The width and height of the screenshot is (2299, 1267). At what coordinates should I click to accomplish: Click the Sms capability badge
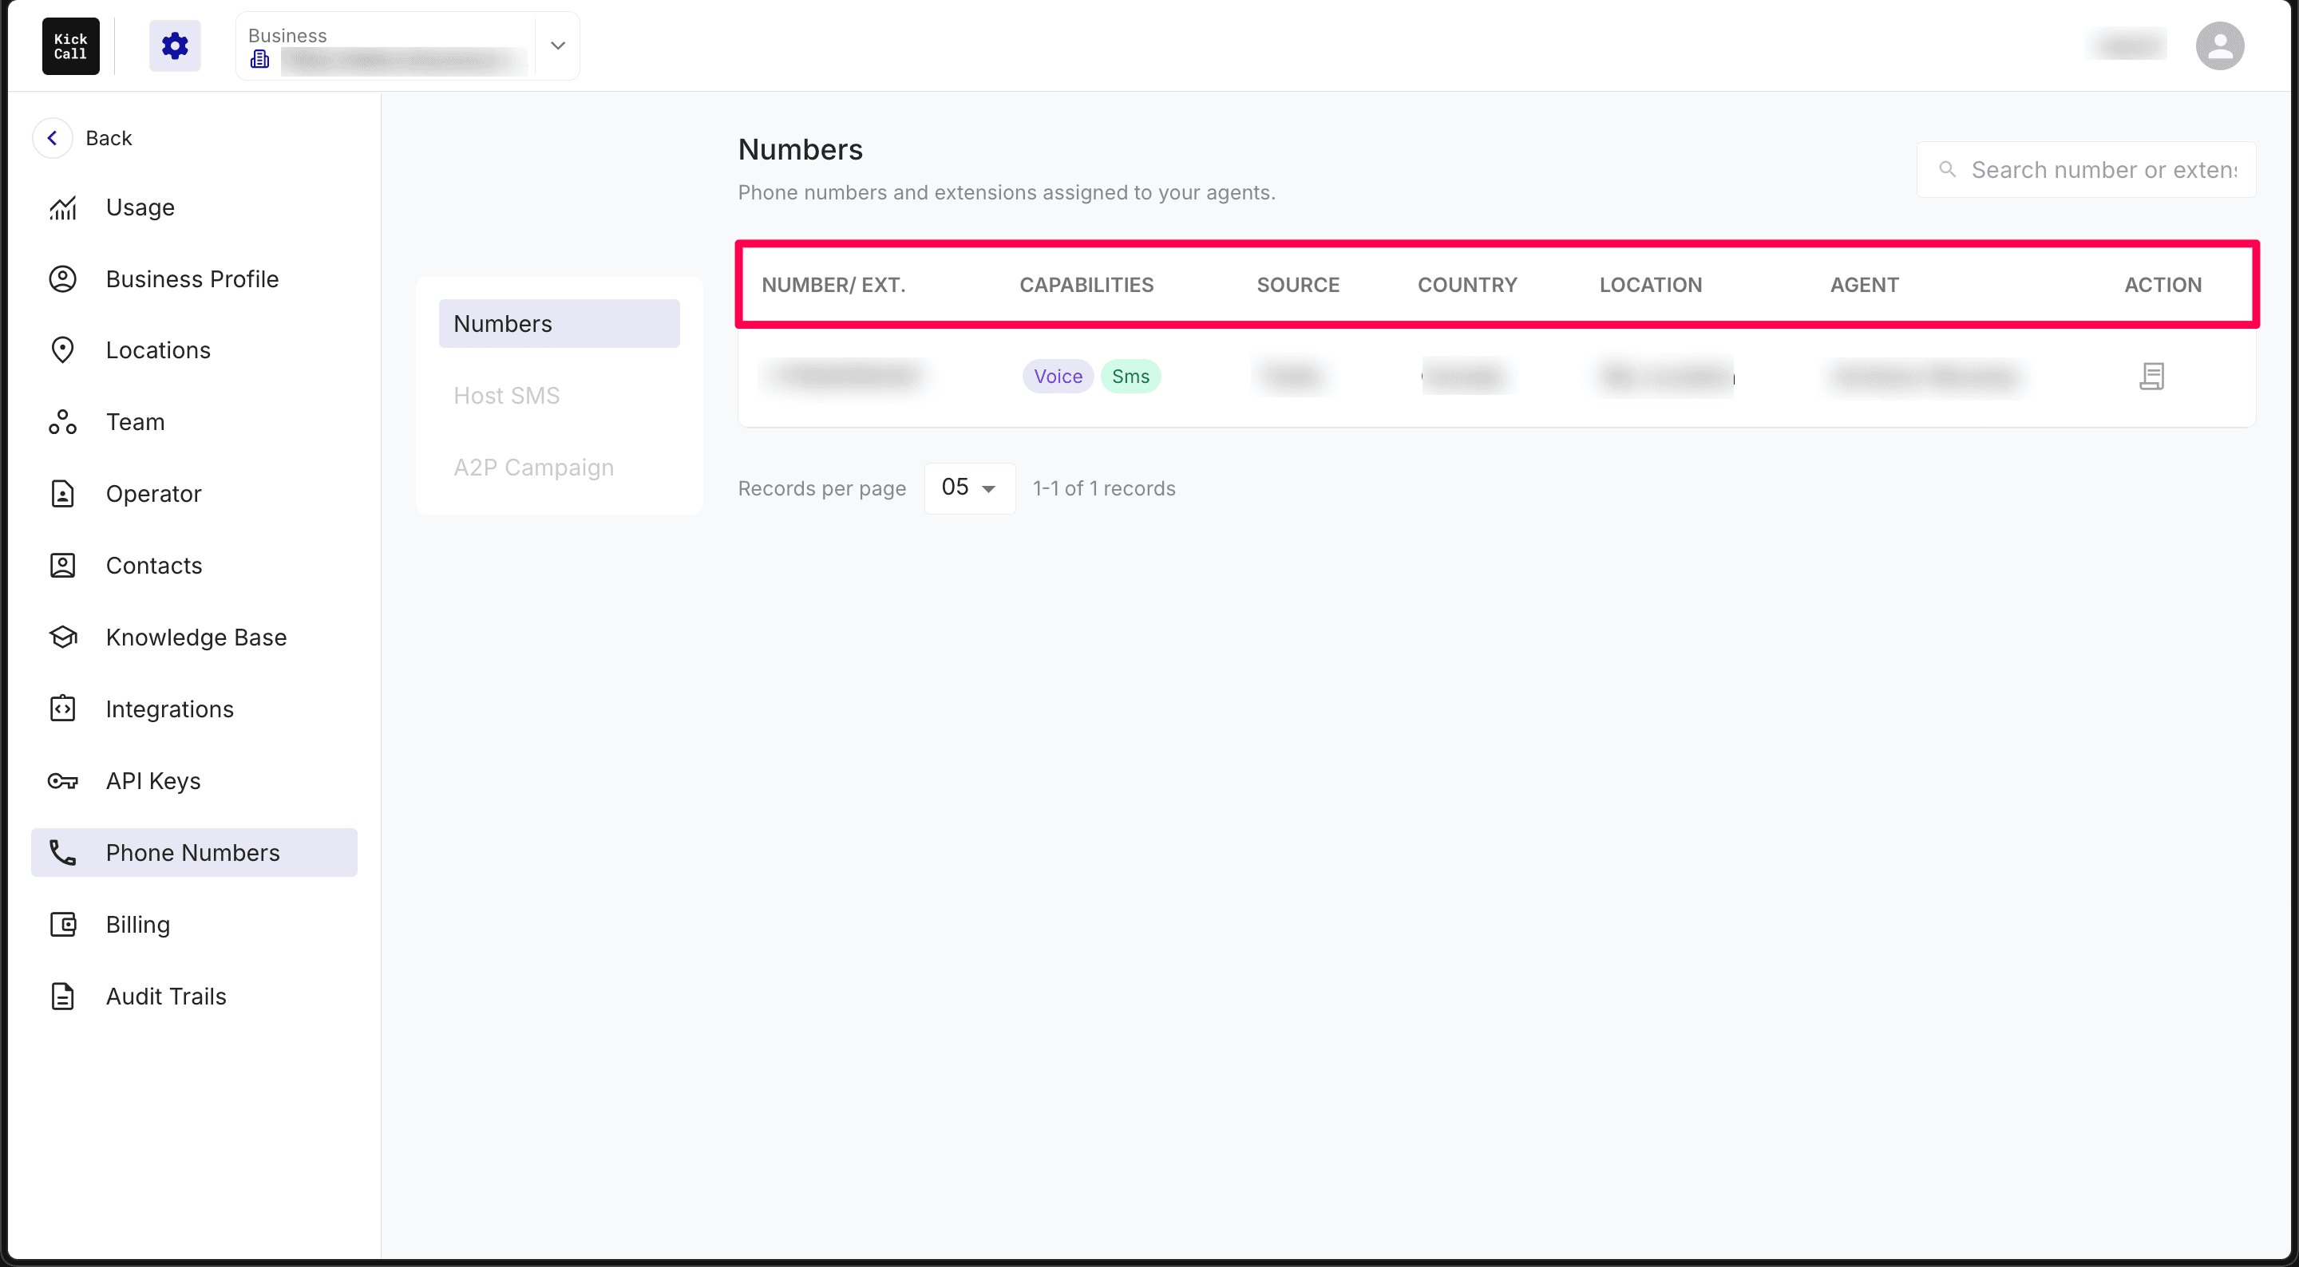(x=1131, y=376)
